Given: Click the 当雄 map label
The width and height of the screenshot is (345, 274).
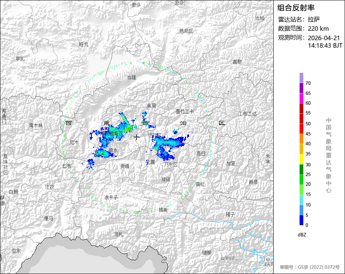Looking at the screenshot, I should [132, 77].
